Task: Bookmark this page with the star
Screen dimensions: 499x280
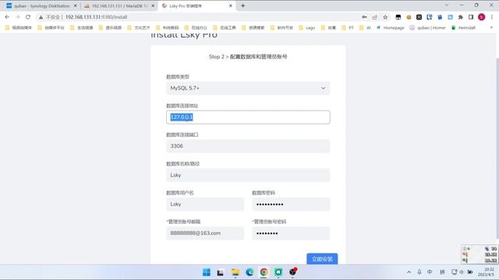Action: [x=385, y=17]
